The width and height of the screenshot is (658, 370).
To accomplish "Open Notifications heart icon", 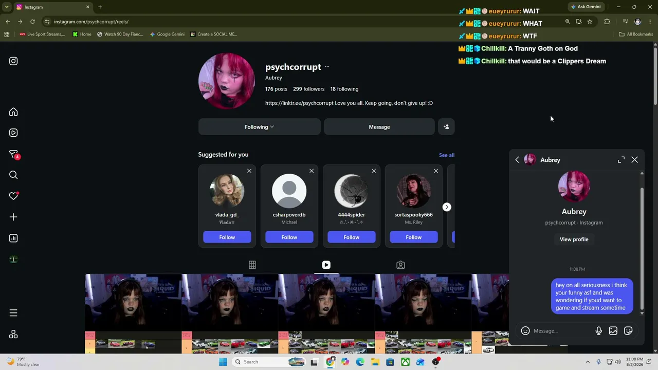I will tap(13, 196).
